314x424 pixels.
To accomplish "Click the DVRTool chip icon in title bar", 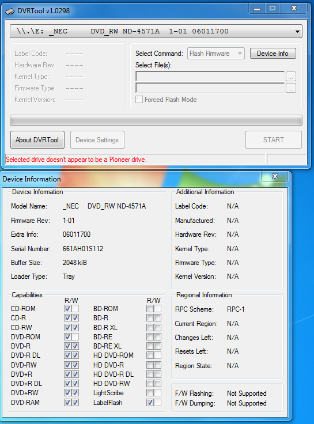I will point(10,12).
